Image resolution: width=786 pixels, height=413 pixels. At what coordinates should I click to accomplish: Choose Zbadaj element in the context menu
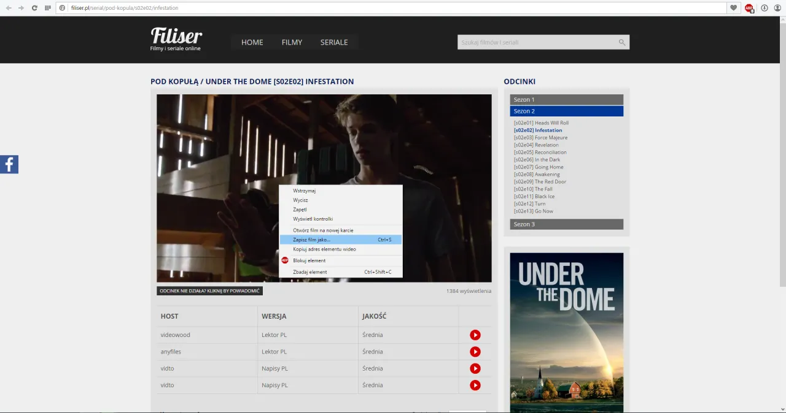(341, 272)
